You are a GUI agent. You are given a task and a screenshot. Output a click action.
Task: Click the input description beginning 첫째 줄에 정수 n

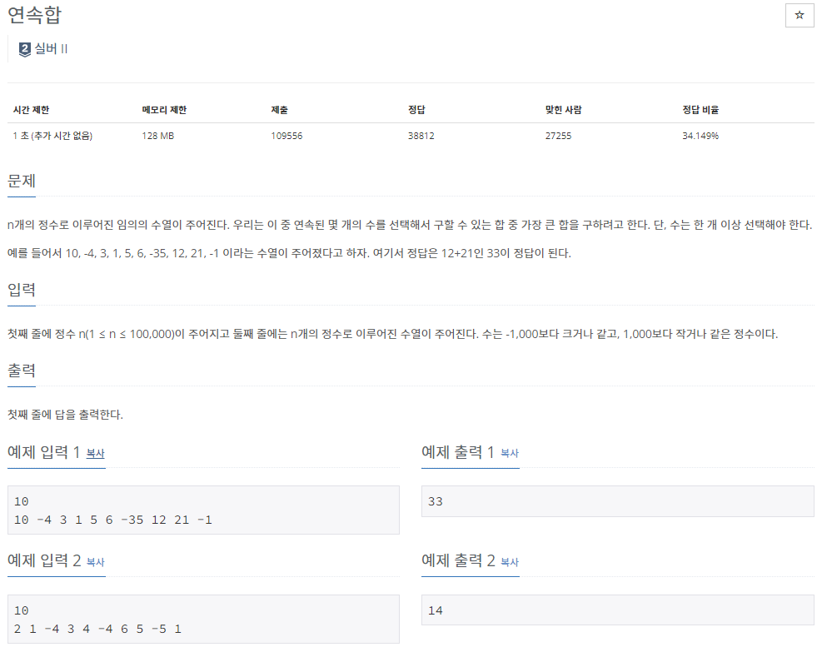pos(392,334)
